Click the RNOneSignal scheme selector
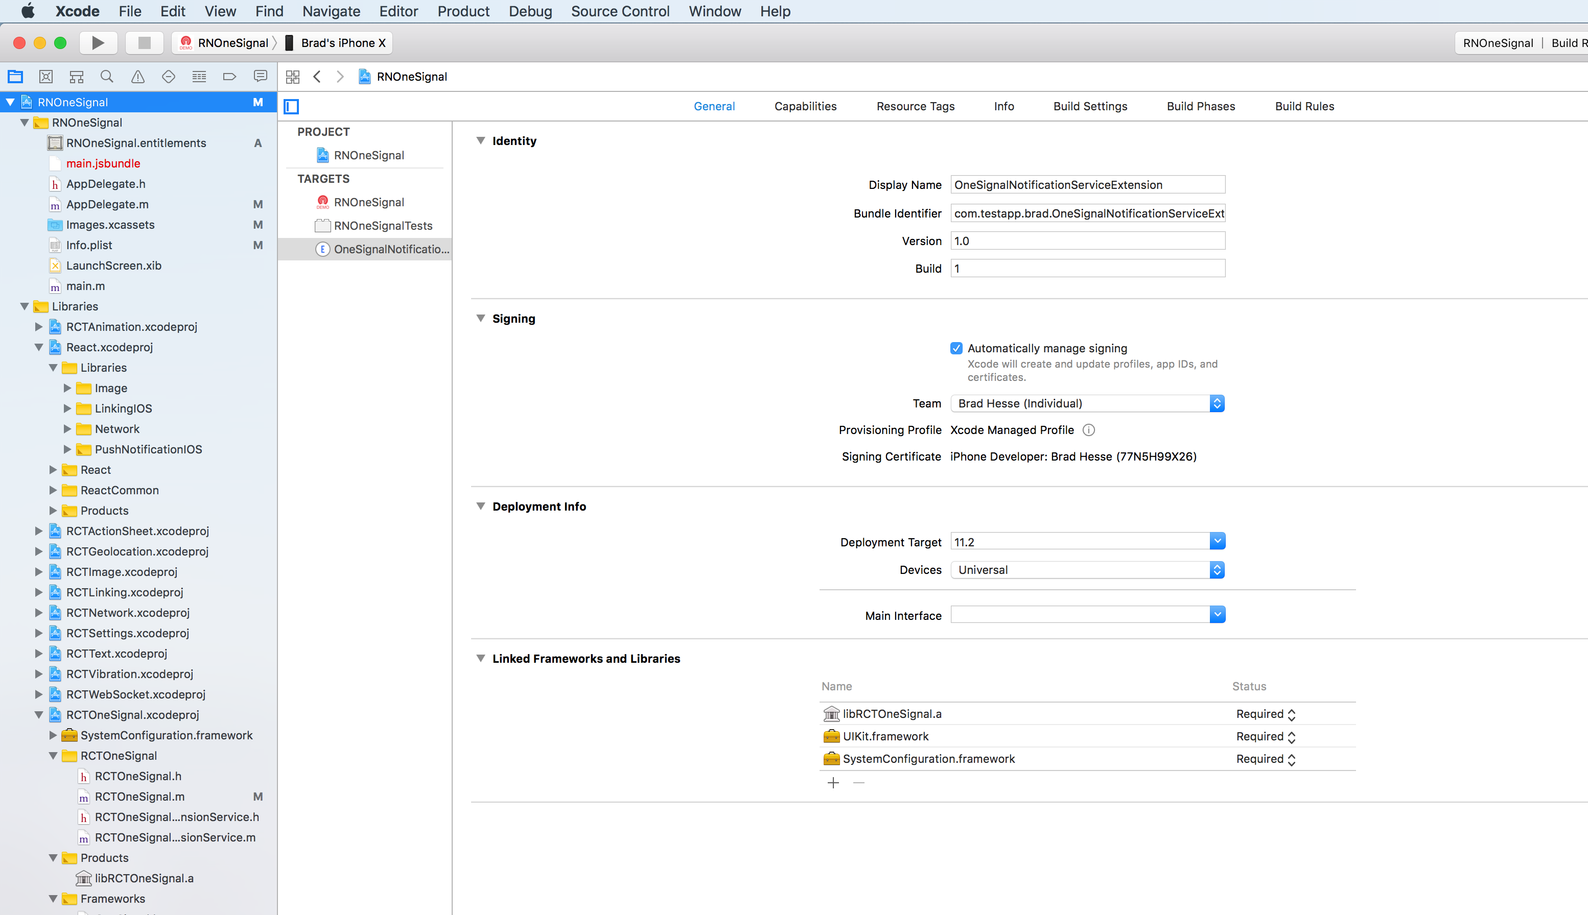 click(225, 43)
